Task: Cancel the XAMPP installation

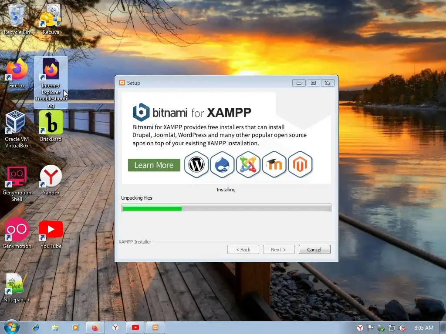Action: 314,249
